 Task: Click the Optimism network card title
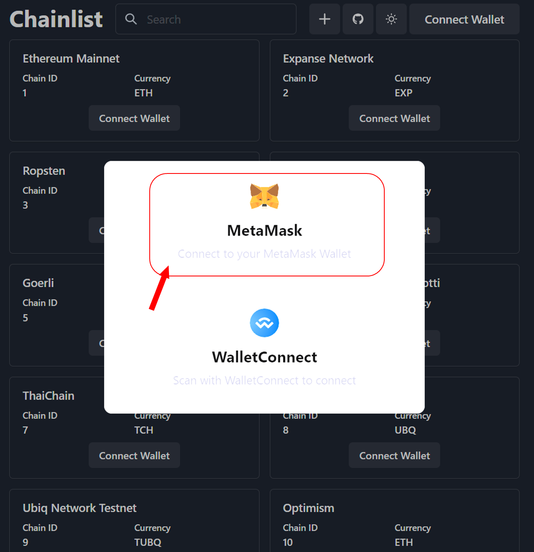308,508
